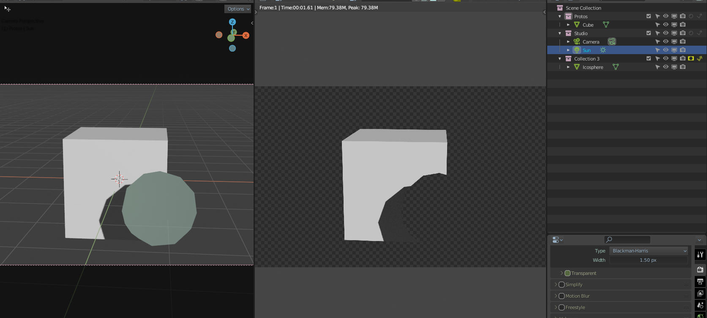Open the filter Type dropdown Blackman-Harris

pos(648,251)
